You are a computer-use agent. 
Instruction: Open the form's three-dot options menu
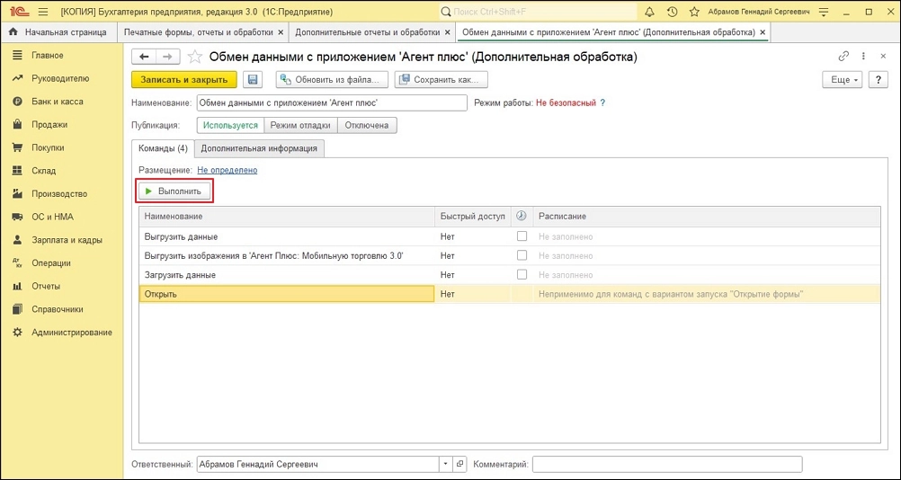(863, 57)
